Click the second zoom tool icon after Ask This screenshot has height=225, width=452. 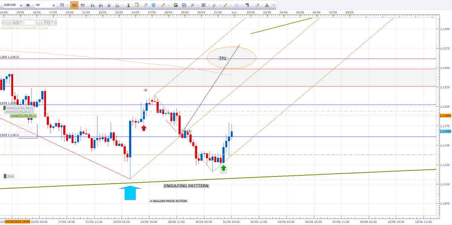(x=101, y=5)
